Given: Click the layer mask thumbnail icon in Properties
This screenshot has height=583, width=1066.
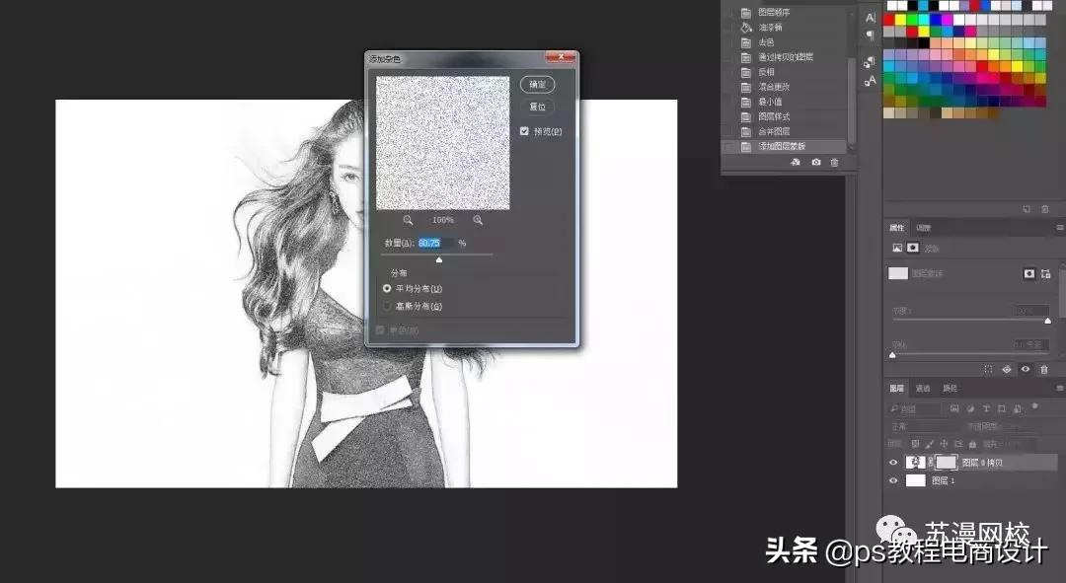Looking at the screenshot, I should pyautogui.click(x=912, y=248).
